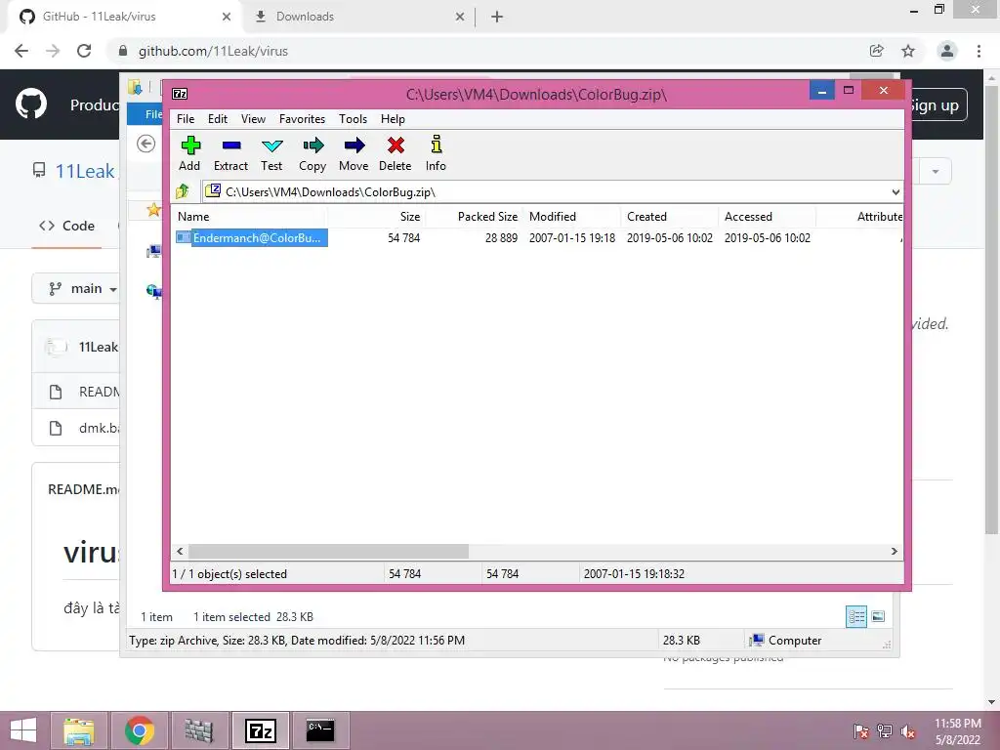Click the right arrow of horizontal scrollbar
This screenshot has width=1000, height=750.
tap(895, 551)
